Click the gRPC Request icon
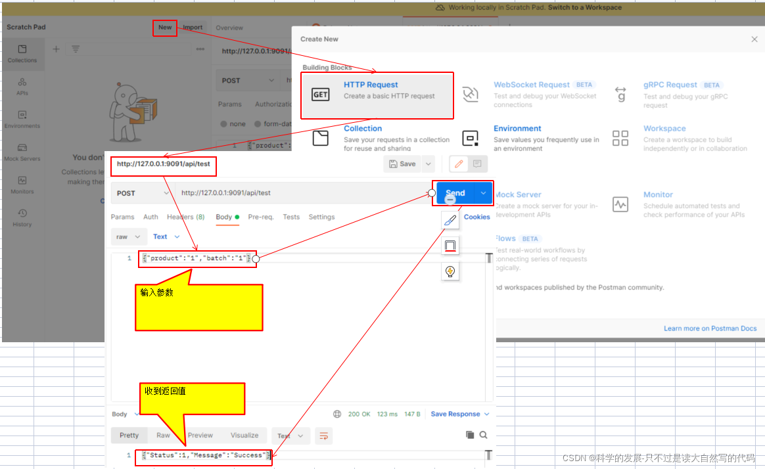Image resolution: width=765 pixels, height=469 pixels. 620,94
